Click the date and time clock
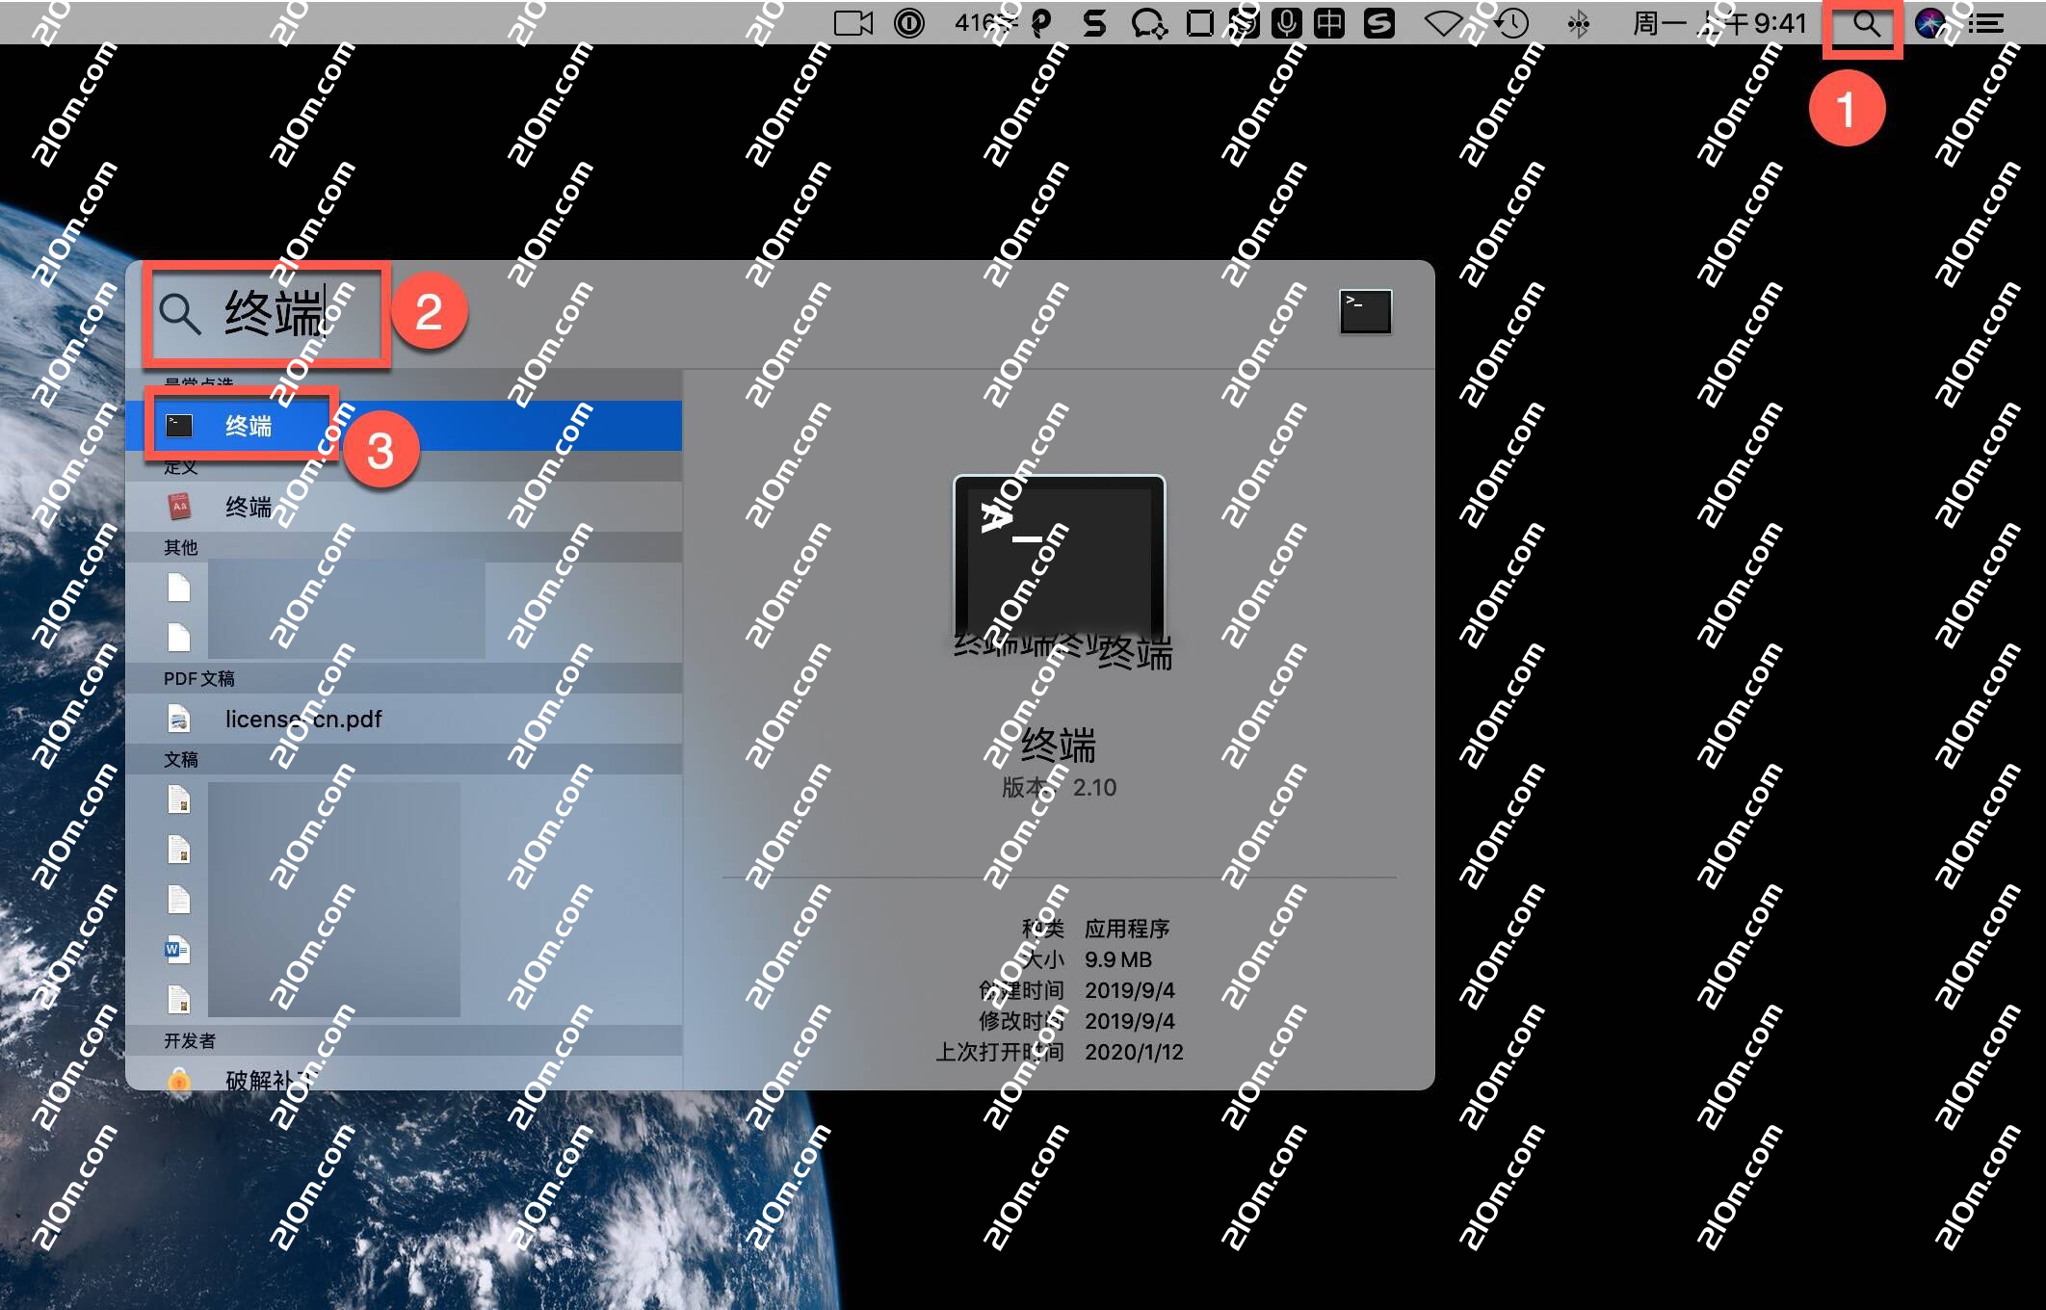Image resolution: width=2046 pixels, height=1310 pixels. point(1719,24)
